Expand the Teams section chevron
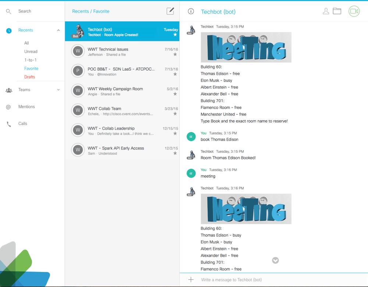The width and height of the screenshot is (368, 287). pyautogui.click(x=59, y=90)
